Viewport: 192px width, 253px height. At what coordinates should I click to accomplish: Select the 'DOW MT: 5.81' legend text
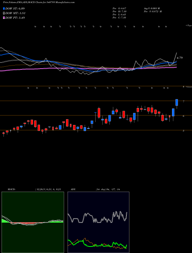pos(15,13)
